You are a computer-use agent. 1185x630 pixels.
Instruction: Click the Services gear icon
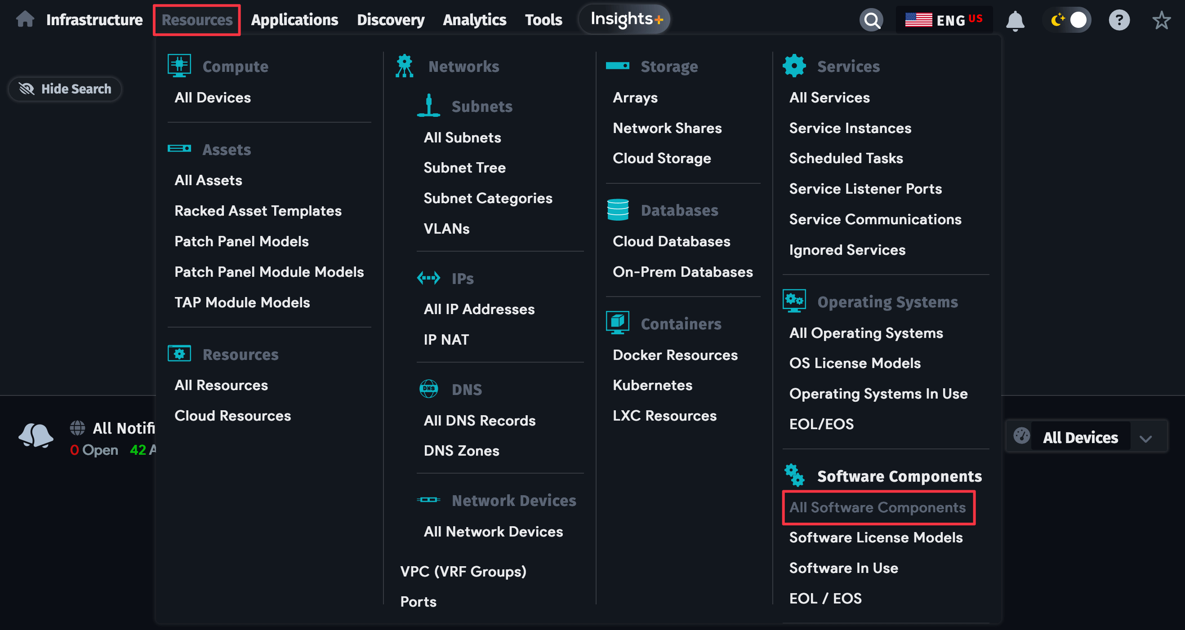click(x=795, y=65)
